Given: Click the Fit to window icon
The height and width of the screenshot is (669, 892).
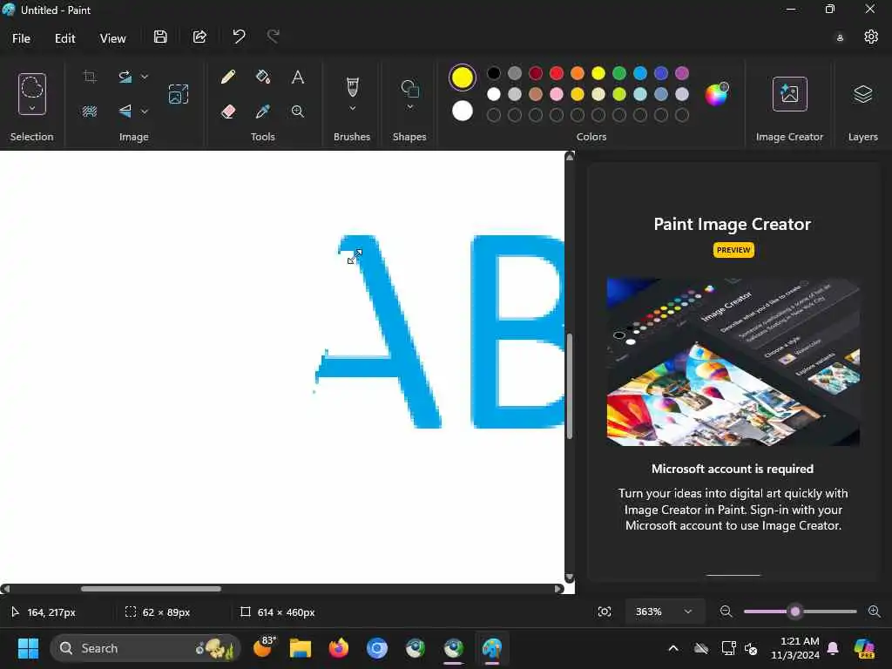Looking at the screenshot, I should pyautogui.click(x=605, y=612).
